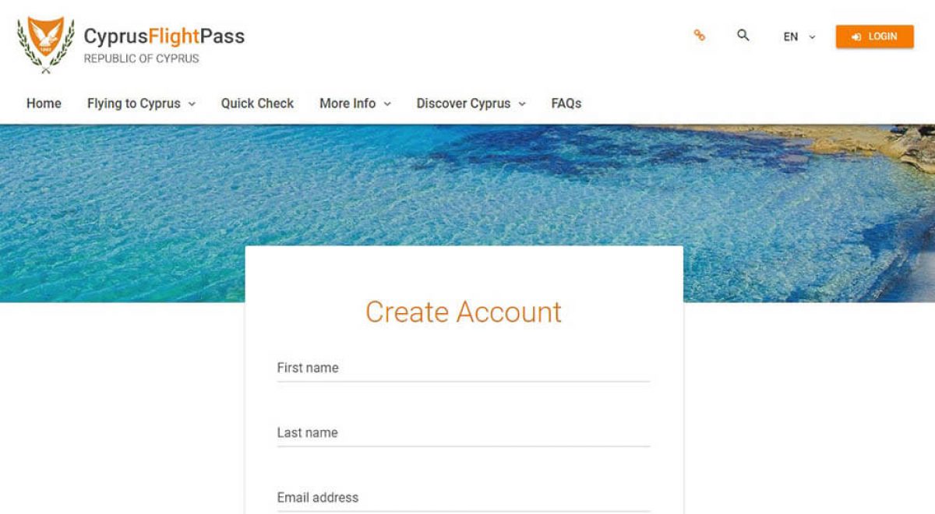Open the FAQs page

[566, 104]
